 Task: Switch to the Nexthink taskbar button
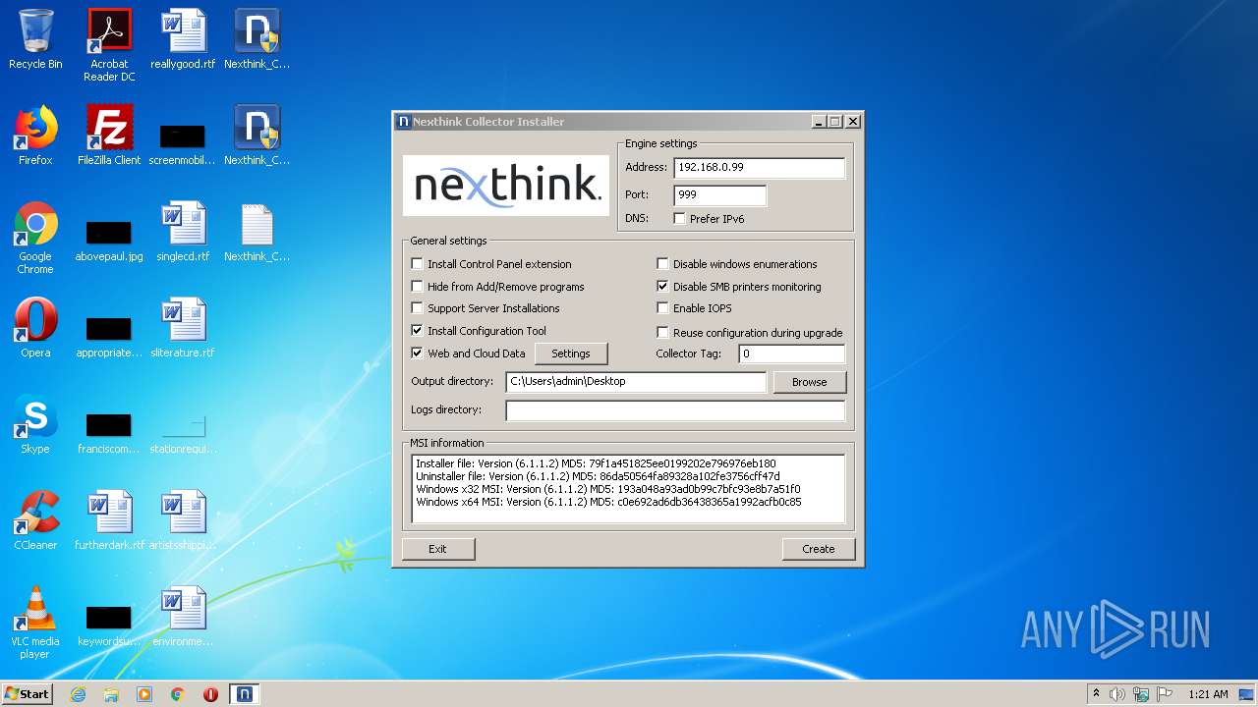tap(244, 694)
